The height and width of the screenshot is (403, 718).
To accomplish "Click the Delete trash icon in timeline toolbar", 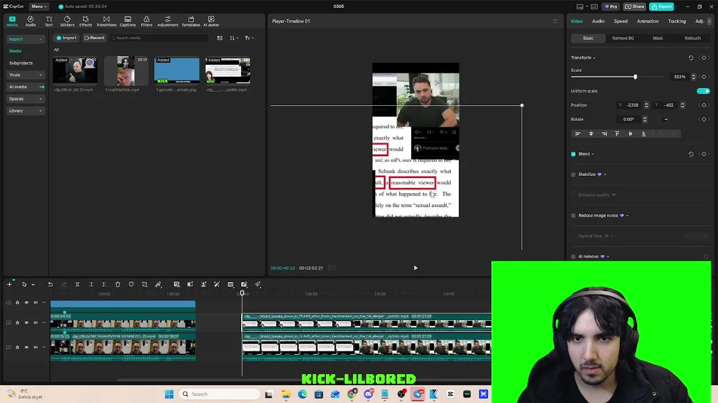I will tap(118, 284).
